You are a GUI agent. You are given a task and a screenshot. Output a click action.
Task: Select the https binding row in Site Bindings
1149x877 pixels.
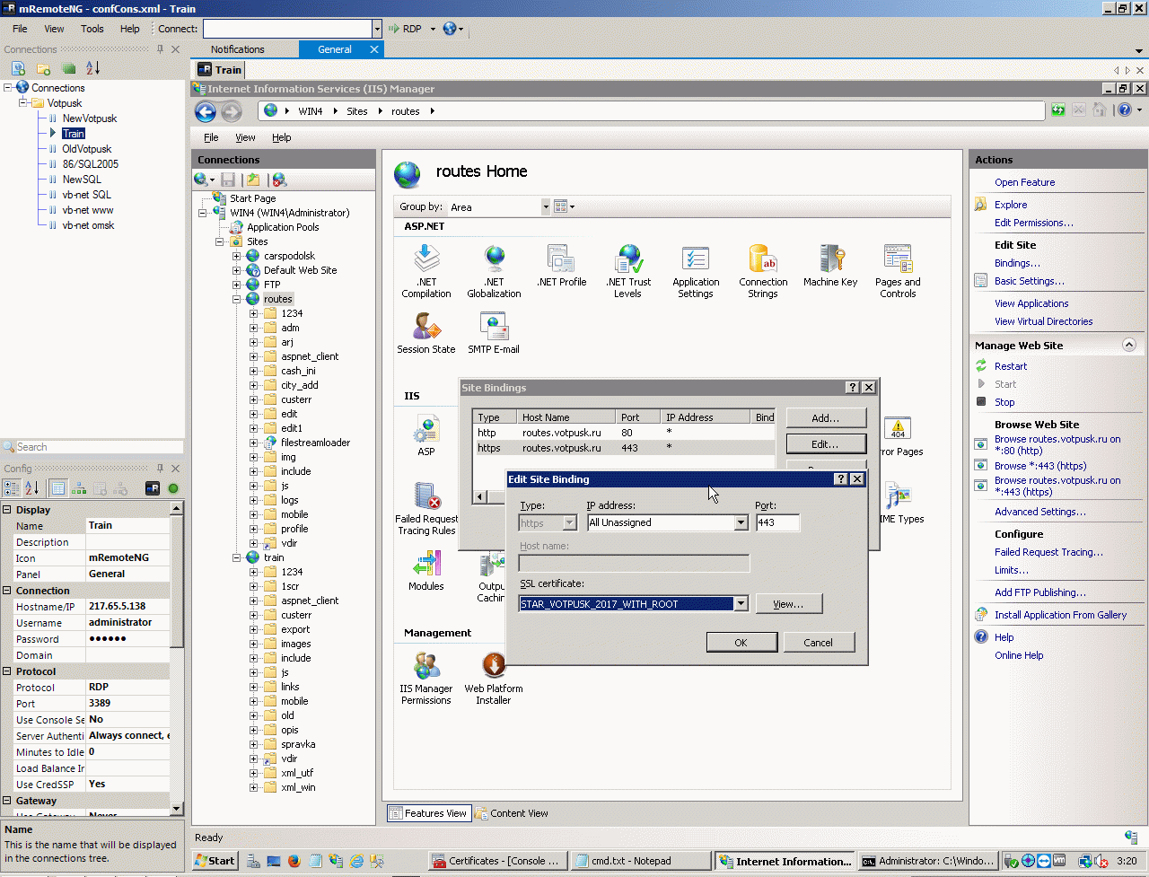624,448
